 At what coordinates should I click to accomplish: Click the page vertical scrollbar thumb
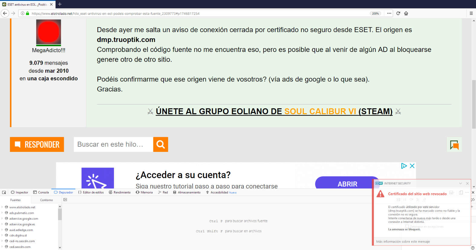click(474, 104)
